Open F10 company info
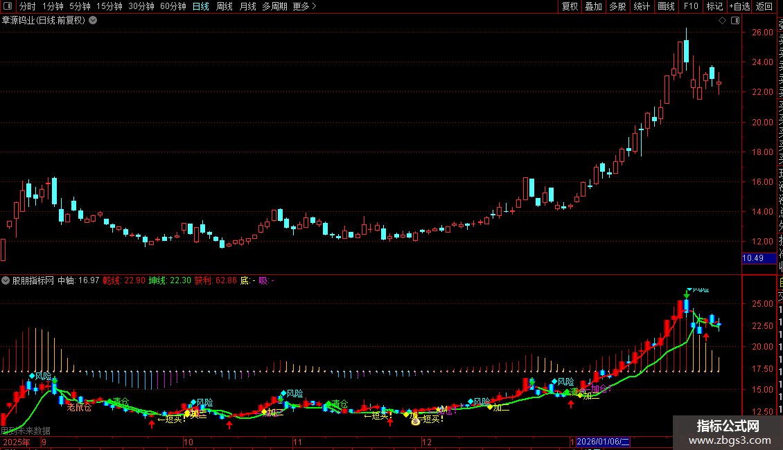Viewport: 783px width, 450px height. coord(691,6)
